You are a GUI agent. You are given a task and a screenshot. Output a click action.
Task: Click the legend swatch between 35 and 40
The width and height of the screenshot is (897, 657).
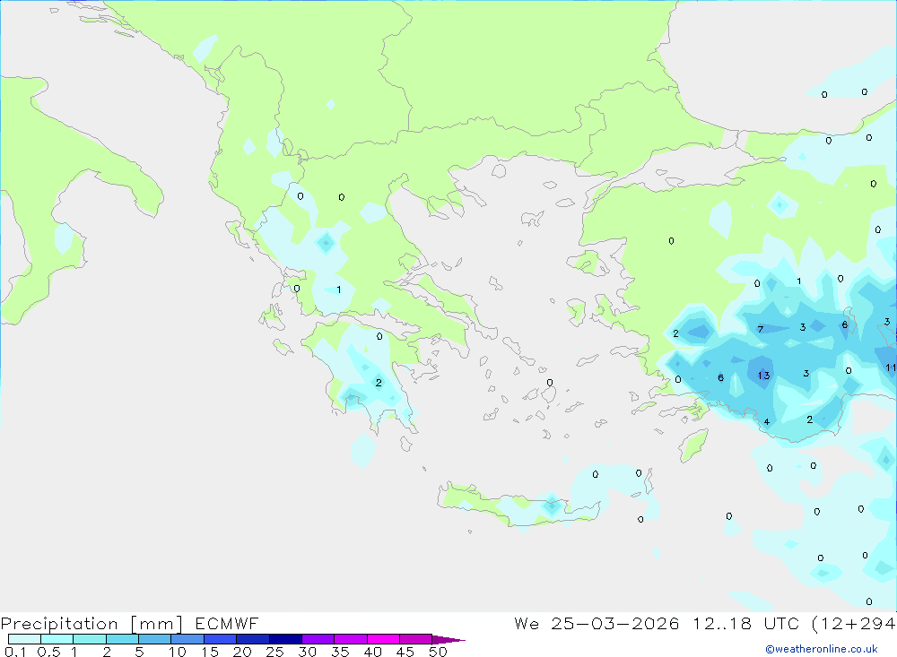[x=351, y=639]
